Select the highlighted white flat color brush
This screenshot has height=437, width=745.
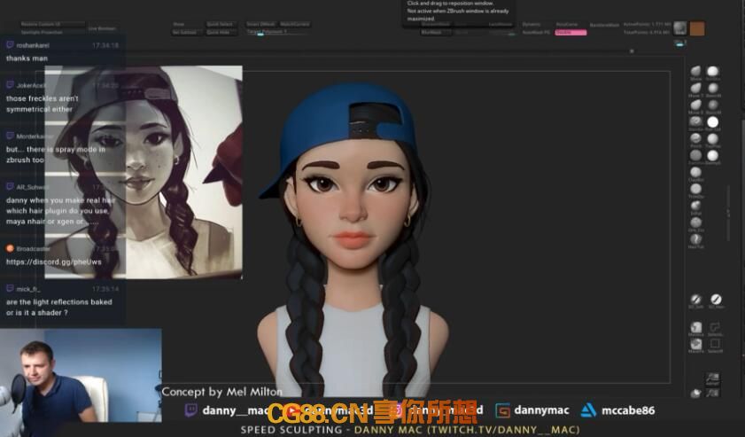(713, 121)
